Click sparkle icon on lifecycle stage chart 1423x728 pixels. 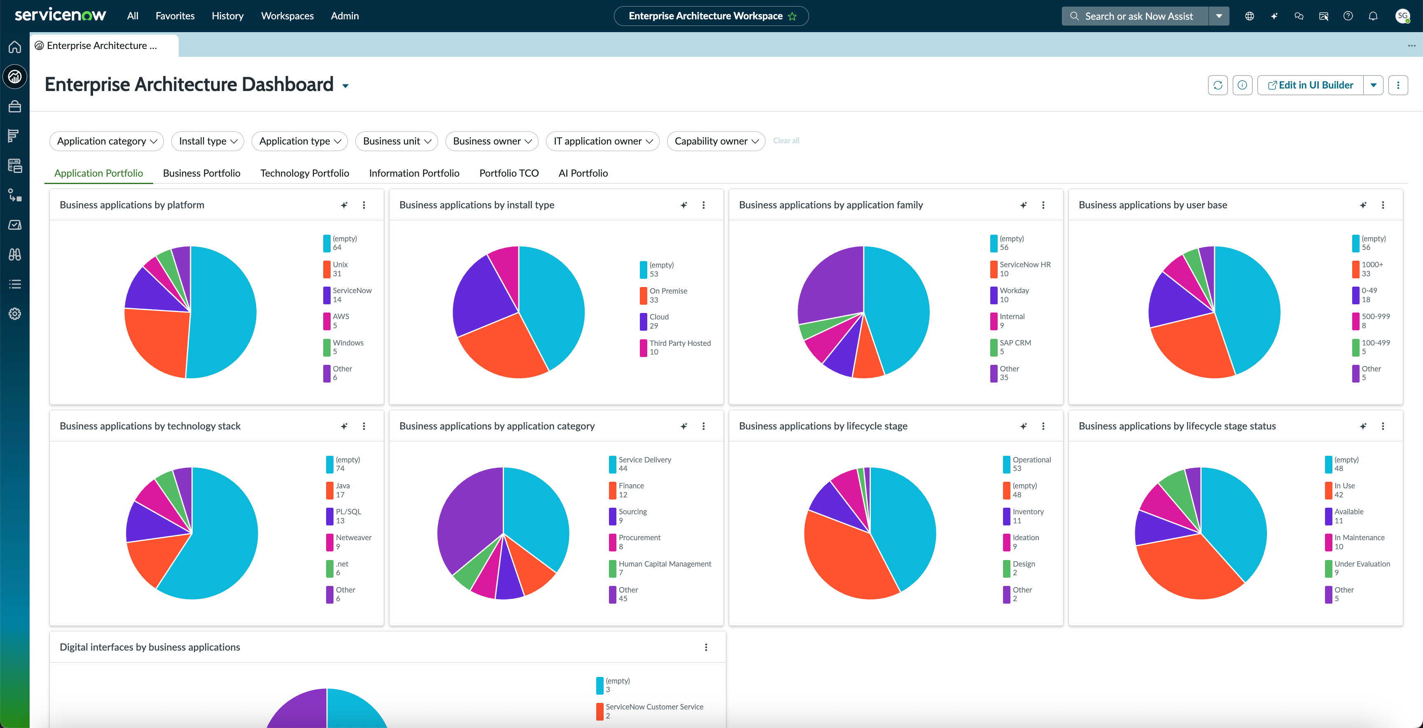[x=1024, y=426]
